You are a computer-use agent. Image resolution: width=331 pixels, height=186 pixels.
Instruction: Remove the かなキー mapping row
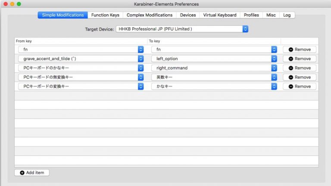[300, 87]
